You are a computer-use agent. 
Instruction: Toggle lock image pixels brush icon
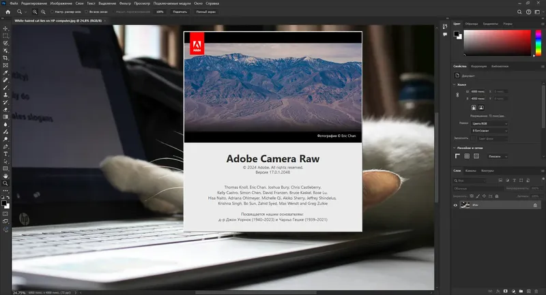(478, 196)
